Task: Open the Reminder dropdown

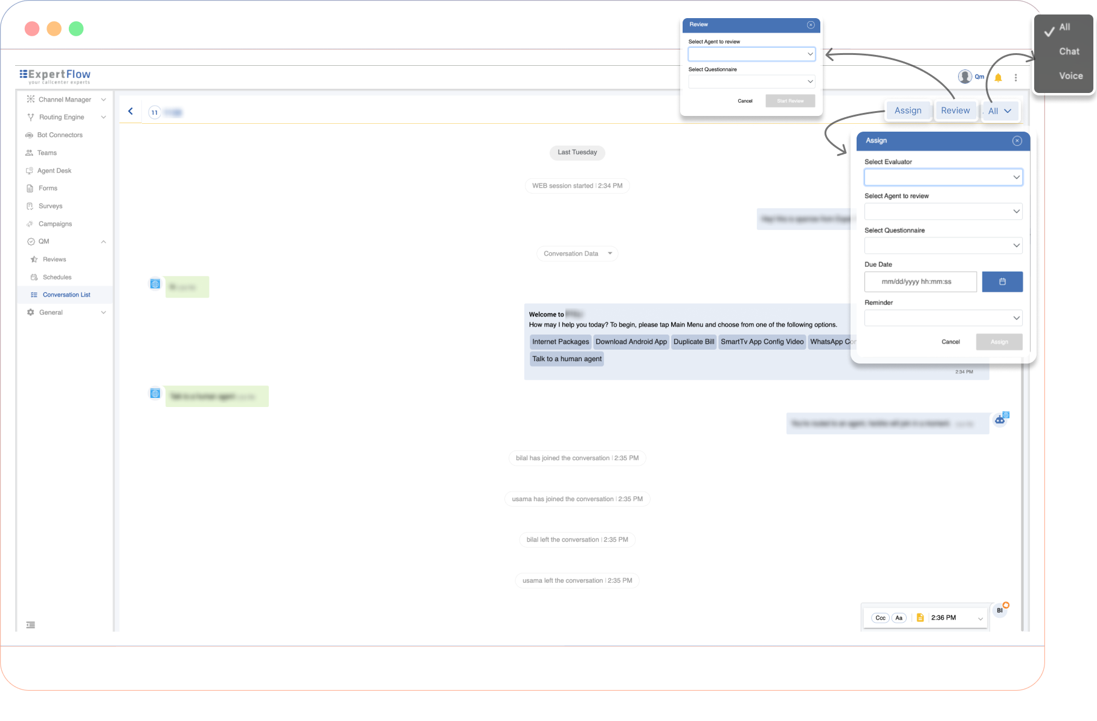Action: click(x=943, y=318)
